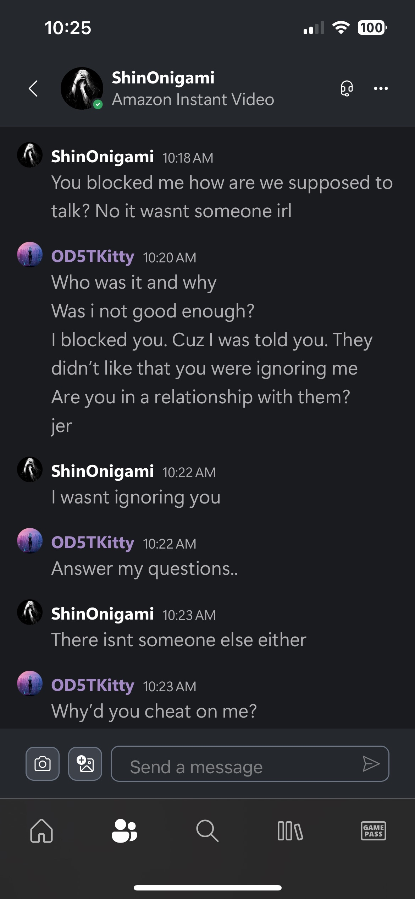Tap ShinOnigami username at 10:23 AM message
This screenshot has width=415, height=899.
(x=103, y=614)
